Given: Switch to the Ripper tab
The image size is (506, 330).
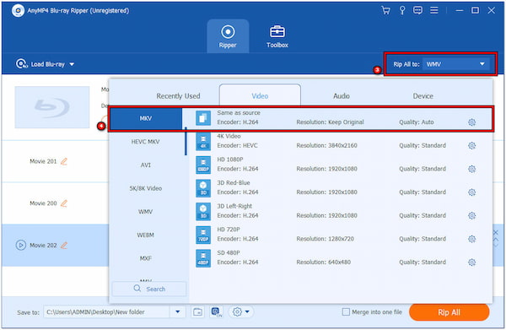Looking at the screenshot, I should (x=228, y=36).
